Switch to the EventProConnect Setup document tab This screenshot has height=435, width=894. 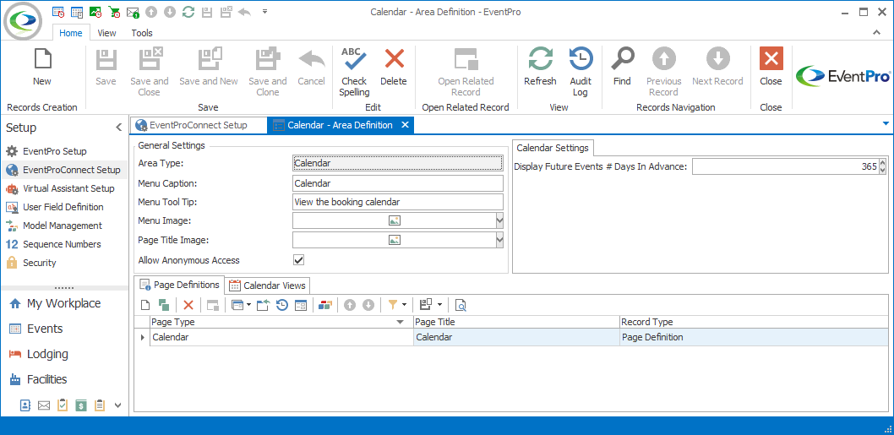click(x=199, y=125)
